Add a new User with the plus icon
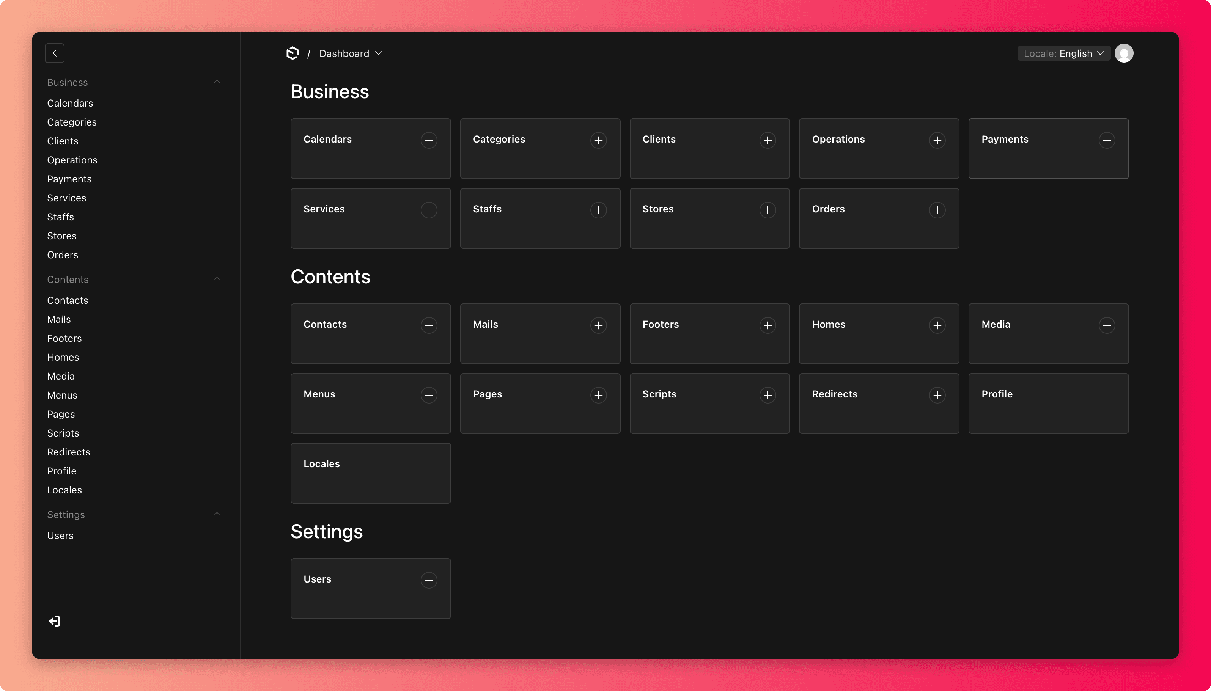This screenshot has width=1211, height=691. 429,580
